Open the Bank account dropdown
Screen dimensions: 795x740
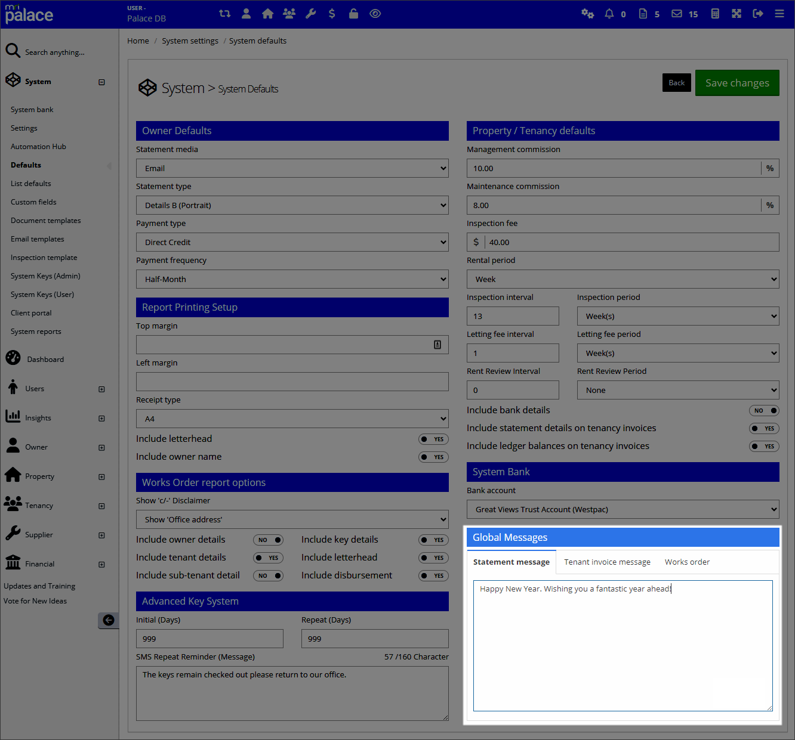(x=623, y=509)
